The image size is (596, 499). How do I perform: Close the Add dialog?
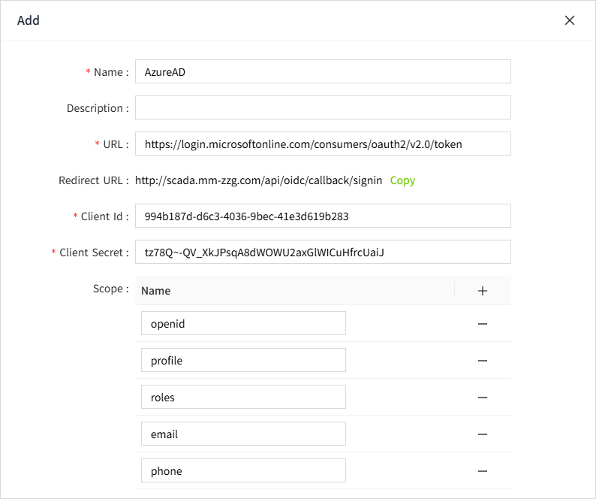(x=570, y=20)
